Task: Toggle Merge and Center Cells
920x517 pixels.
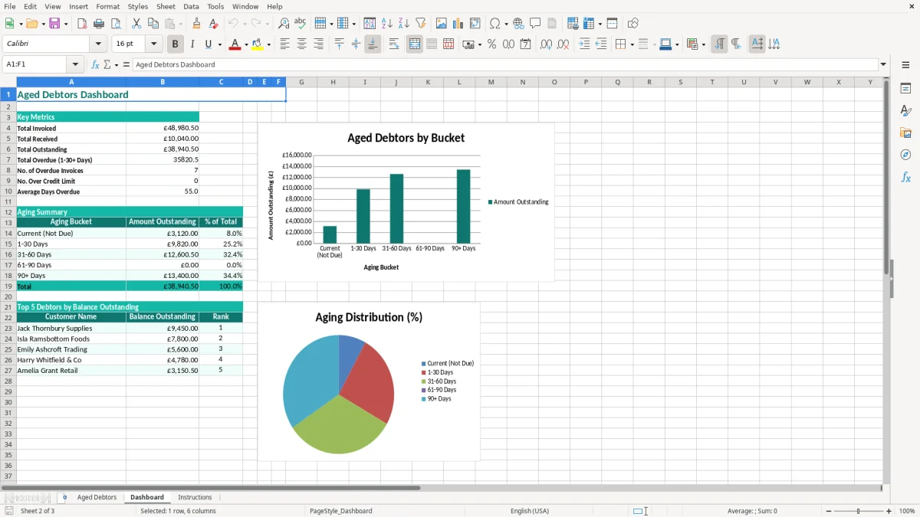Action: click(415, 44)
